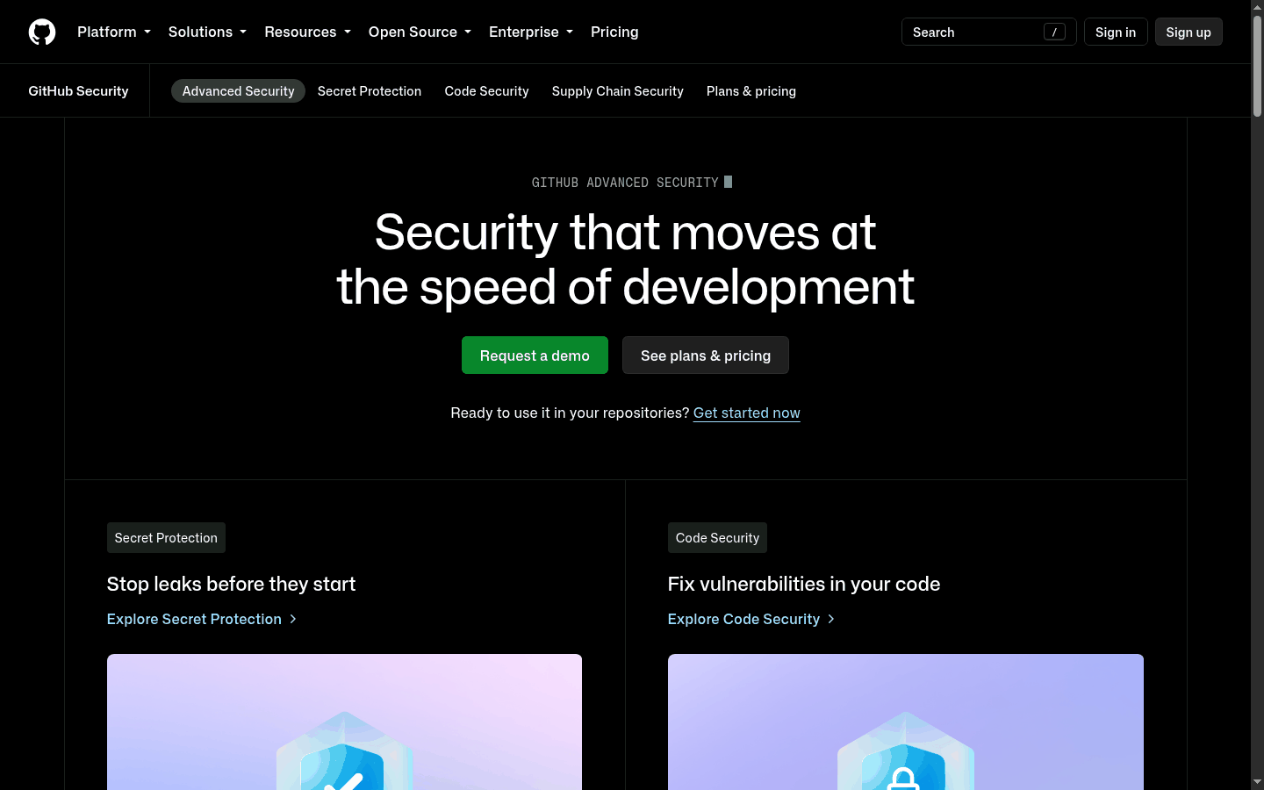Open the Resources dropdown
Image resolution: width=1264 pixels, height=790 pixels.
307,32
